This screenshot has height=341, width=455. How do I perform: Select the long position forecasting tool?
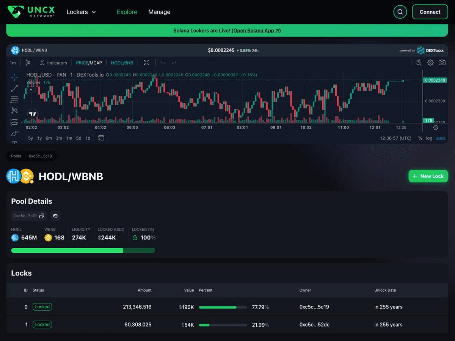14,122
